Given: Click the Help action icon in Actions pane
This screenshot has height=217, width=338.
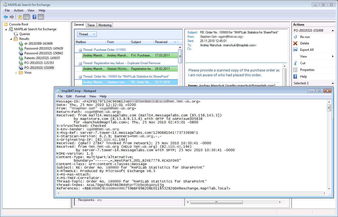Looking at the screenshot, I should click(296, 77).
